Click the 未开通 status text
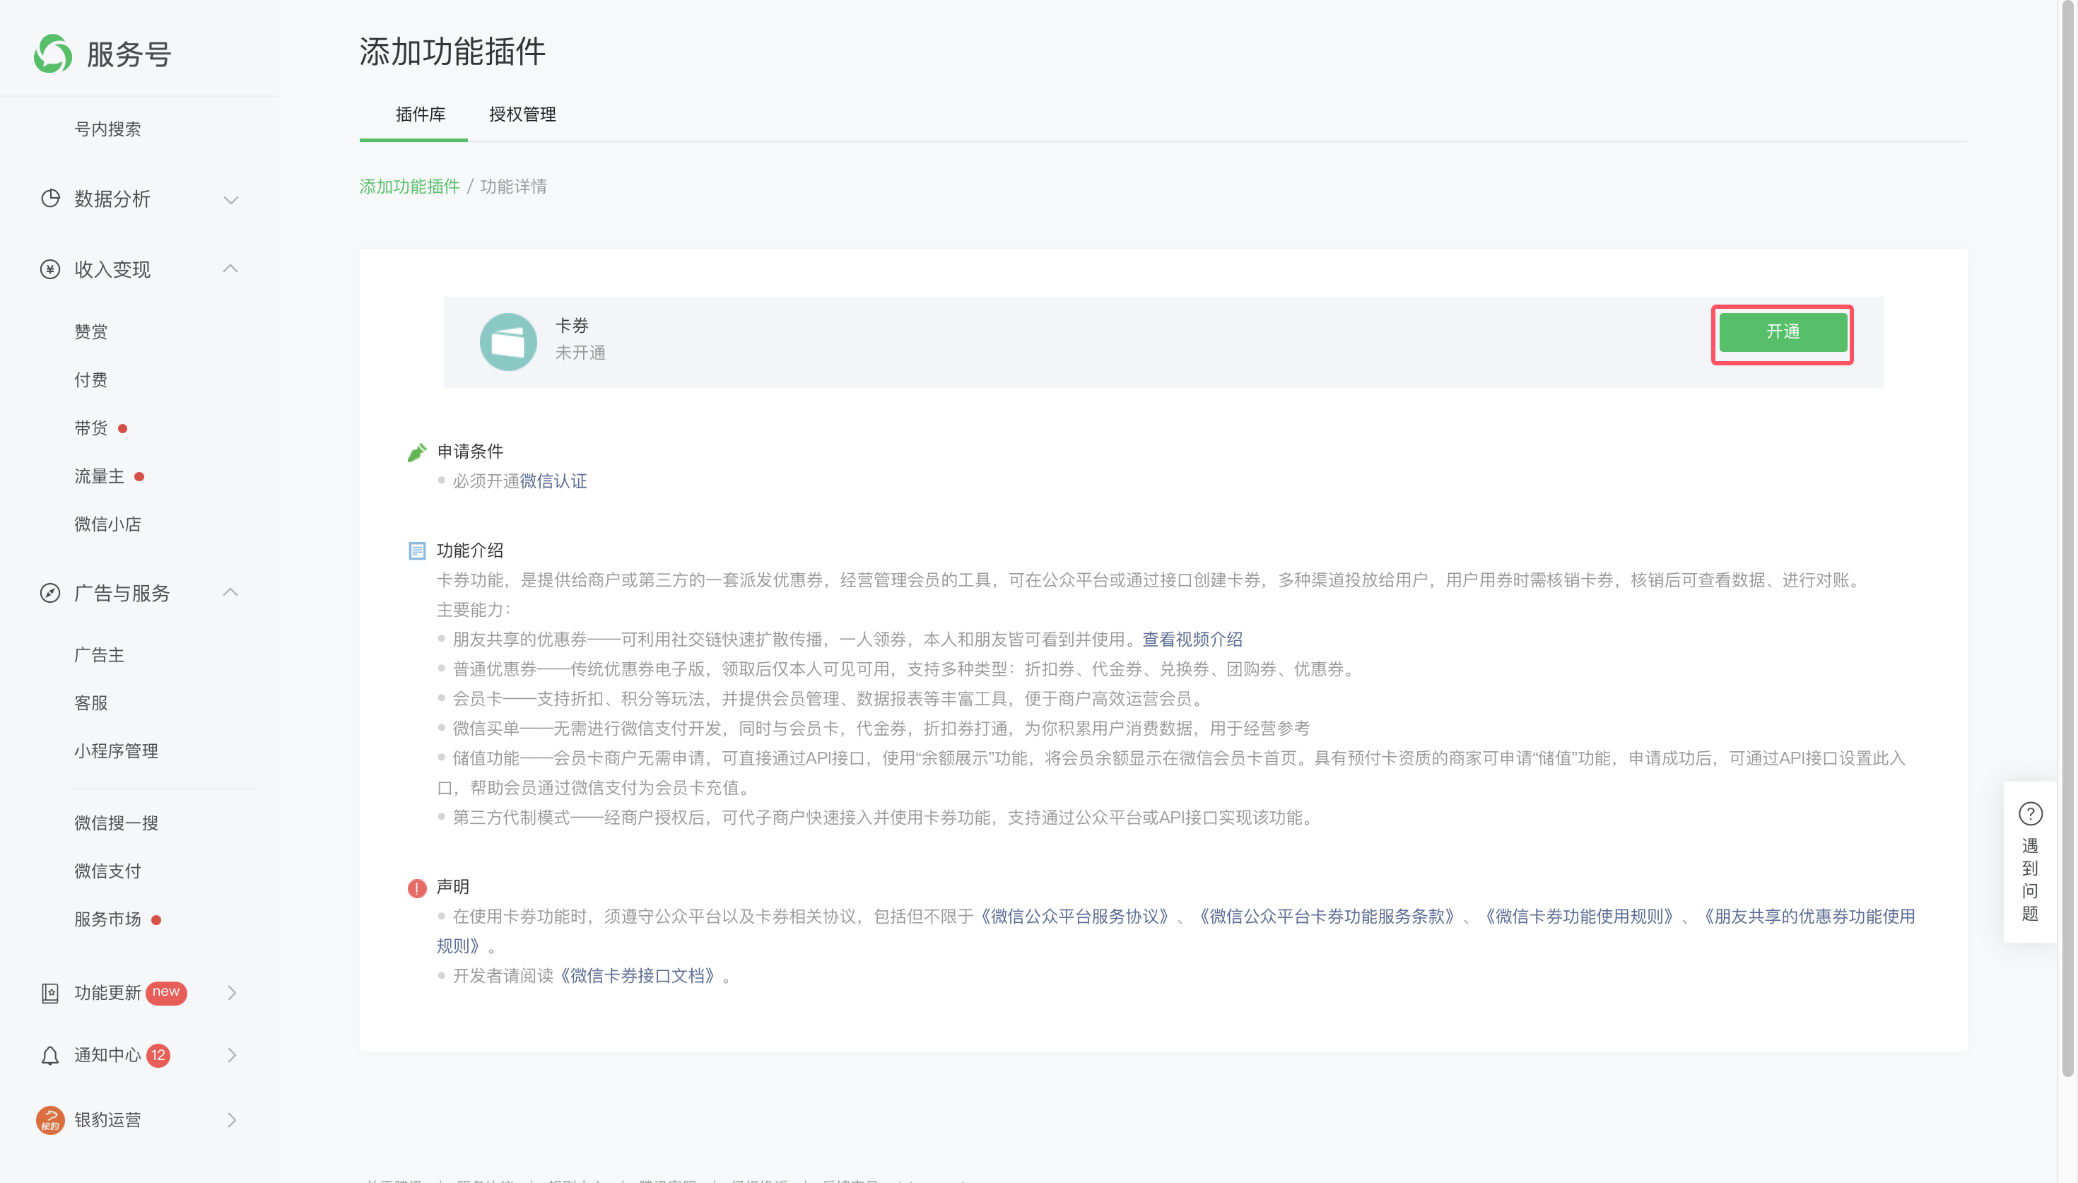Viewport: 2078px width, 1183px height. pos(581,353)
